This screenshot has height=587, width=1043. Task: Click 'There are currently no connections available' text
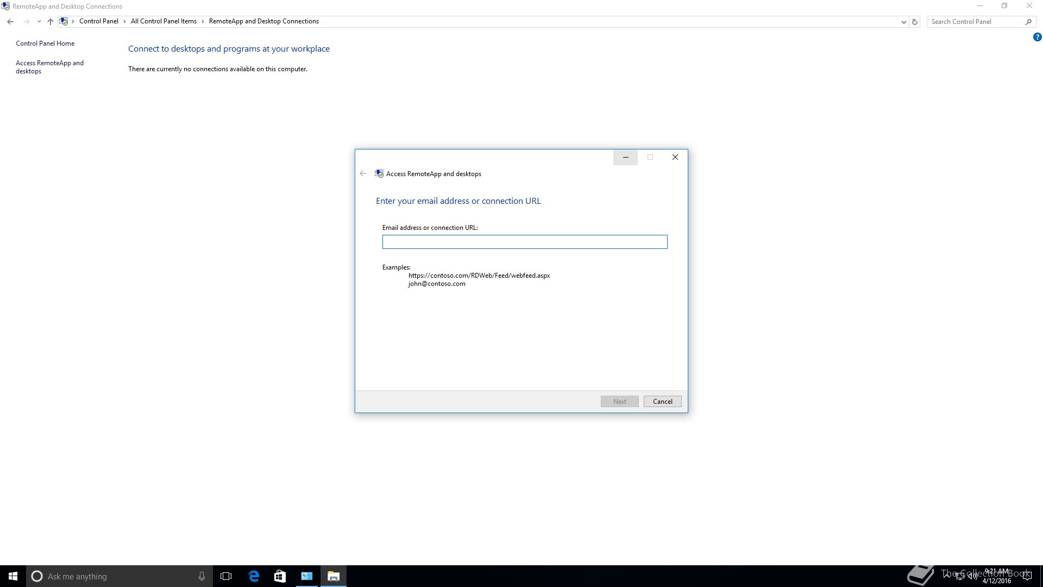pyautogui.click(x=218, y=69)
